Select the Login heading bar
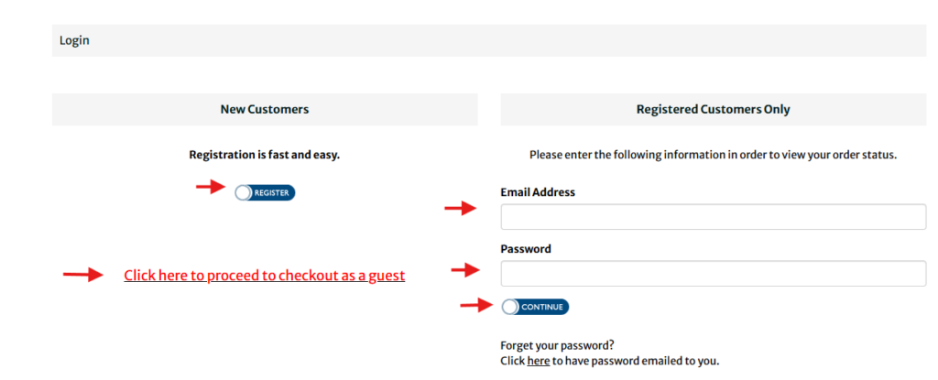Screen dimensions: 938x380 pos(489,40)
